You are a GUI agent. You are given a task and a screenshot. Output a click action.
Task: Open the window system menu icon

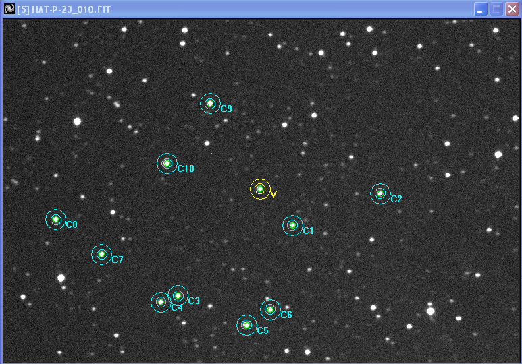[x=9, y=9]
